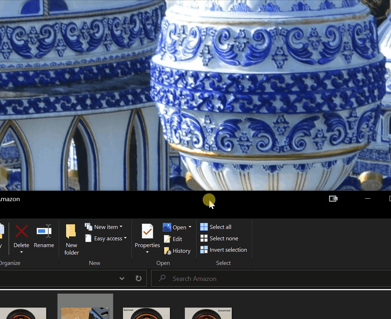Click the red X Delete icon
Viewport: 391px width, 319px height.
pyautogui.click(x=21, y=231)
